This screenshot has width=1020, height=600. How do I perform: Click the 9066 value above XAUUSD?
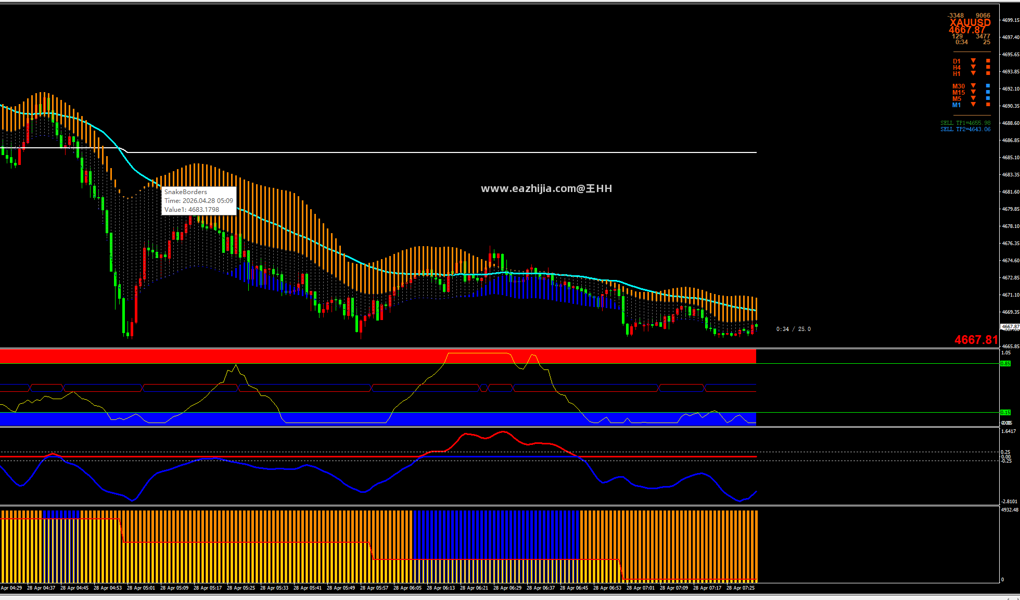pyautogui.click(x=983, y=16)
